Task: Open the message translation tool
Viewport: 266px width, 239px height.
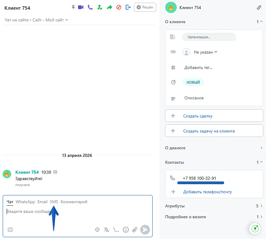Action: pyautogui.click(x=106, y=230)
